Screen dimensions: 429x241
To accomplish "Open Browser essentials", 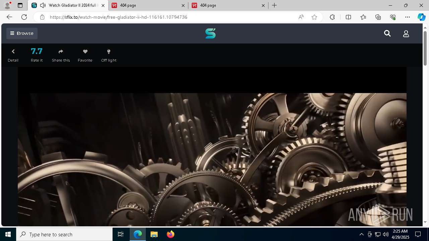I will pyautogui.click(x=393, y=17).
